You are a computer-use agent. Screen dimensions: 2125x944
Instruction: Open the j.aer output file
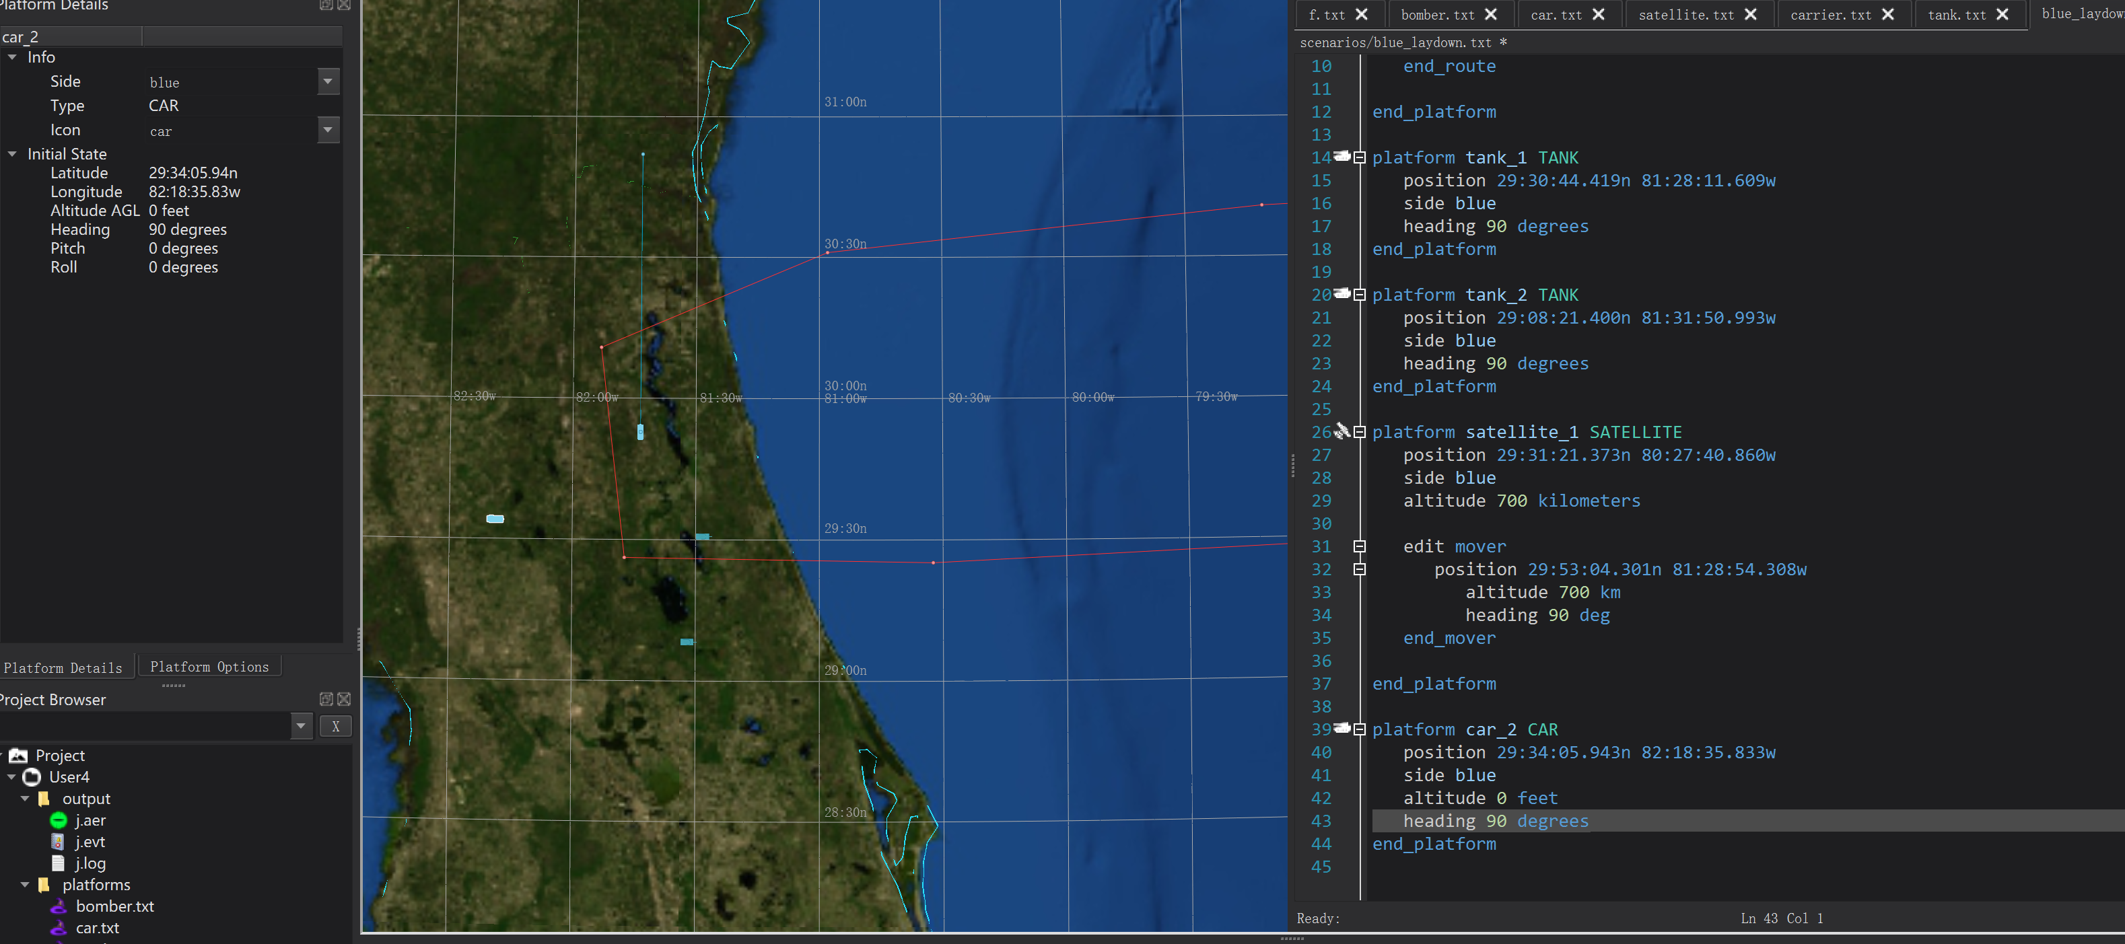90,820
